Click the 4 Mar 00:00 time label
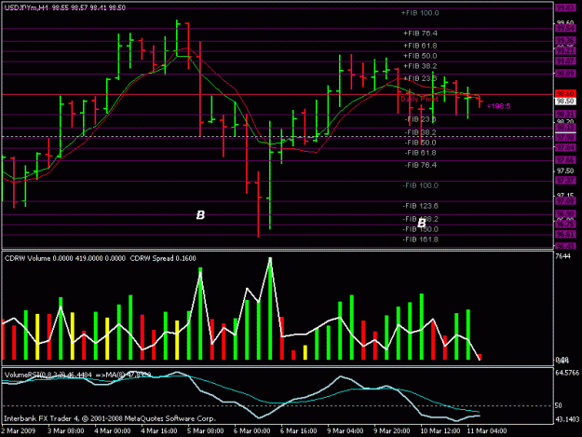Viewport: 582px width, 437px height. pyautogui.click(x=113, y=431)
